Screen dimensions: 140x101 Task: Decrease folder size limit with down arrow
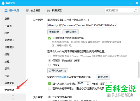(x=88, y=85)
